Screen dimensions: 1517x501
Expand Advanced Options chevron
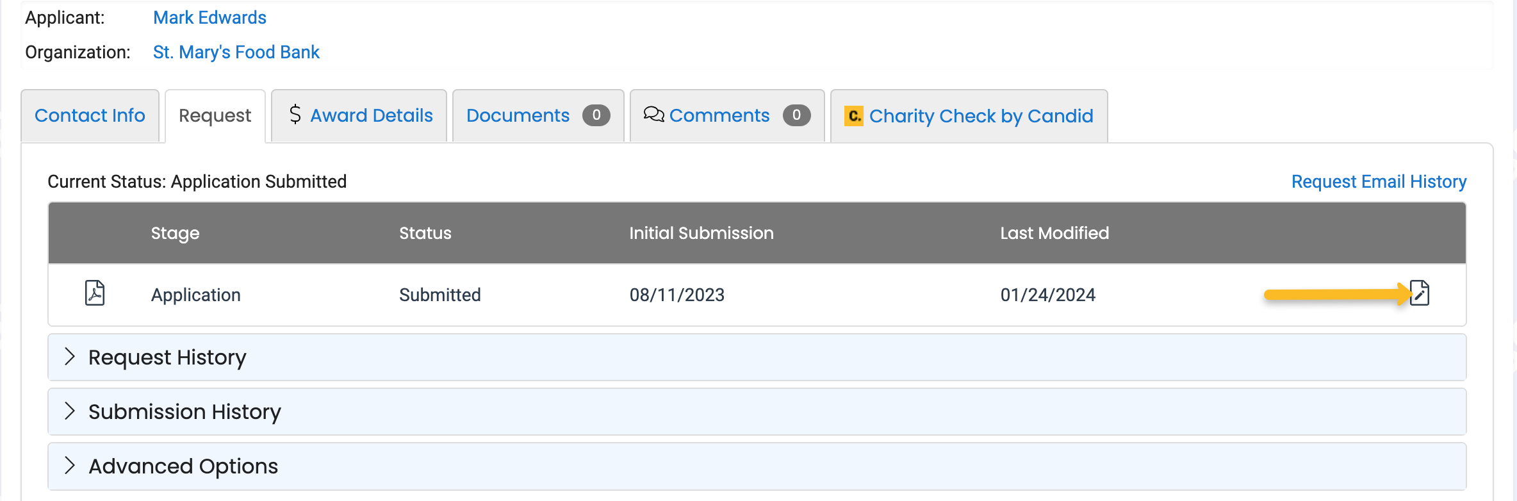click(70, 466)
